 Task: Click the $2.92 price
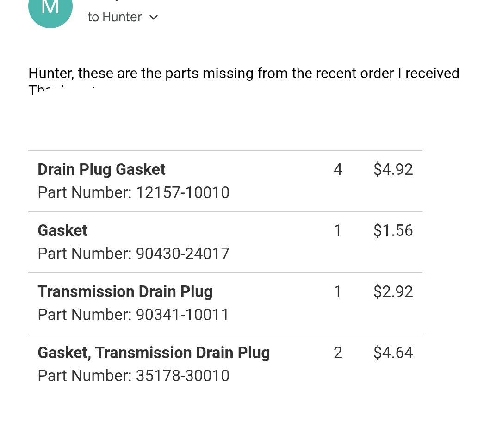(393, 291)
